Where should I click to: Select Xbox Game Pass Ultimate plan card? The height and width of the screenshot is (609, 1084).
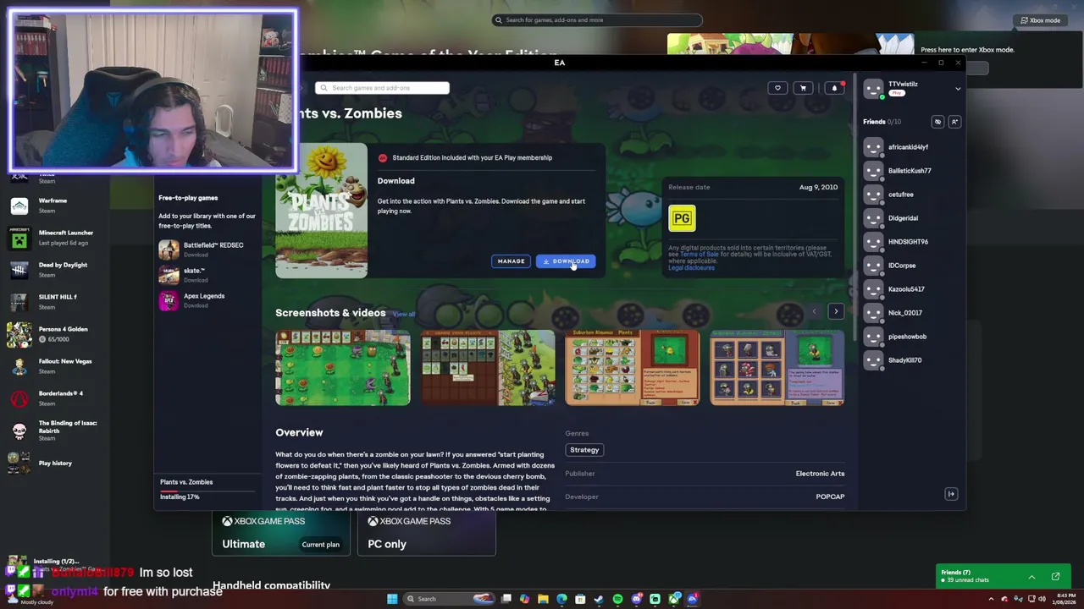(x=282, y=533)
